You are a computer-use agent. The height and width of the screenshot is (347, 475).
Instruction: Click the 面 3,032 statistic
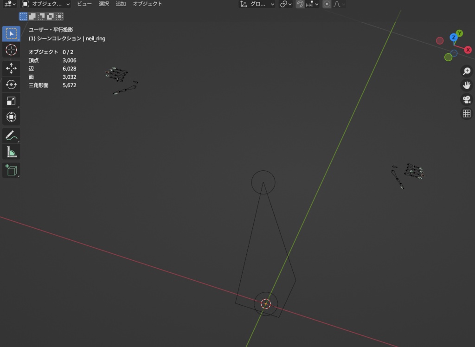(52, 77)
